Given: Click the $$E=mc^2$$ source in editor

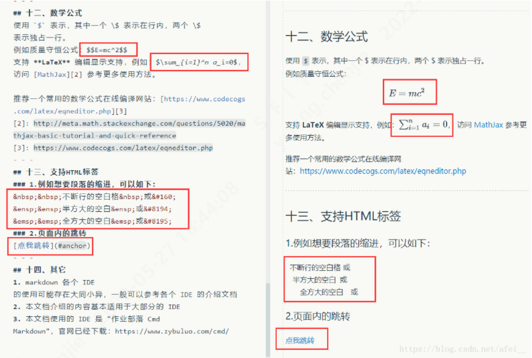Looking at the screenshot, I should tap(107, 50).
